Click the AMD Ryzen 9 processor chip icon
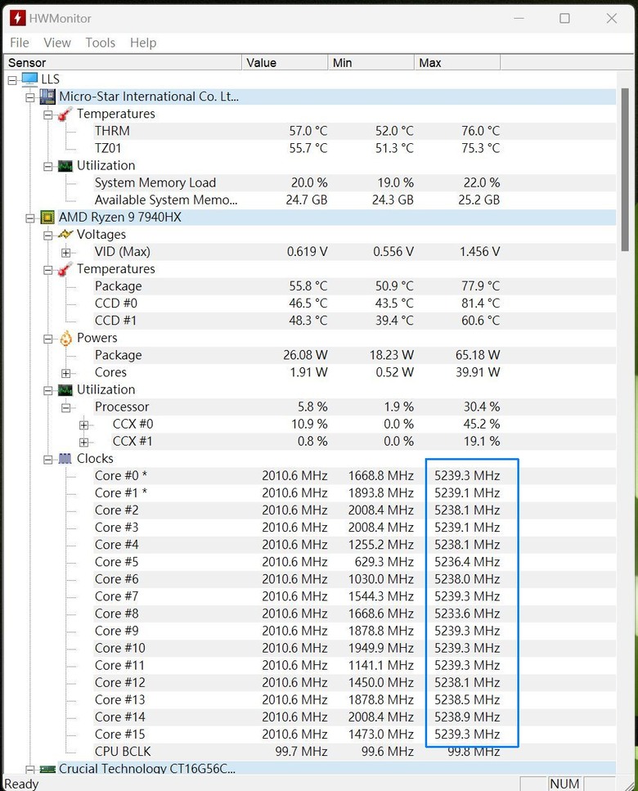The width and height of the screenshot is (638, 791). click(x=47, y=218)
